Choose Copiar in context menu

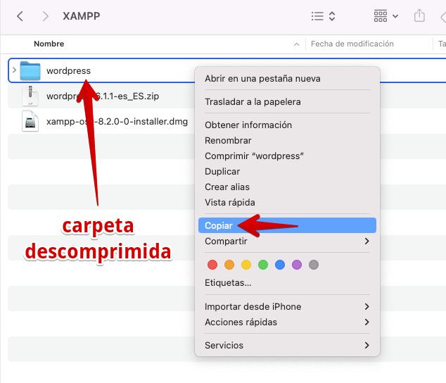pos(287,225)
